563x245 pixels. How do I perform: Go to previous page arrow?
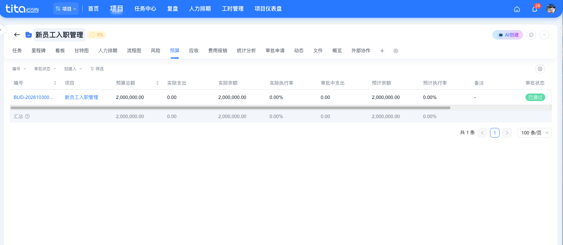click(482, 133)
